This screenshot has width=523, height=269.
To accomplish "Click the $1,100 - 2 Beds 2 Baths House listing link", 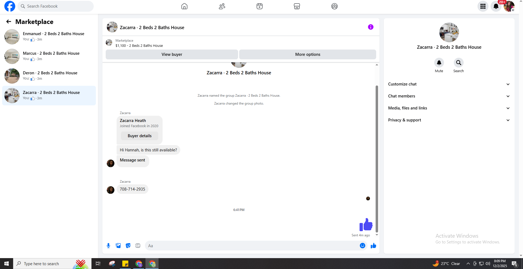I will 139,46.
